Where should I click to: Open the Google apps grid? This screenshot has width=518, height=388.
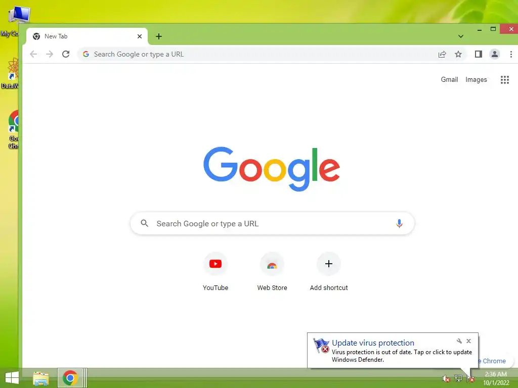(x=504, y=79)
